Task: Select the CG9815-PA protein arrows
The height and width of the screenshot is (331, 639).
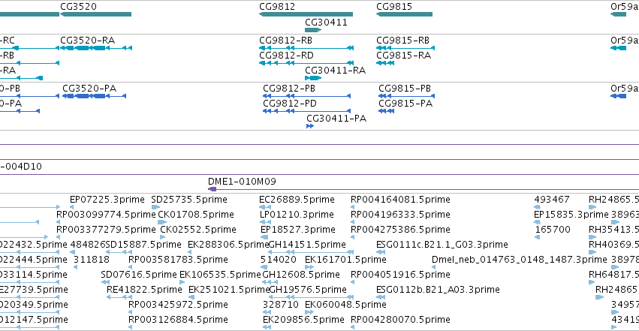Action: [x=387, y=111]
